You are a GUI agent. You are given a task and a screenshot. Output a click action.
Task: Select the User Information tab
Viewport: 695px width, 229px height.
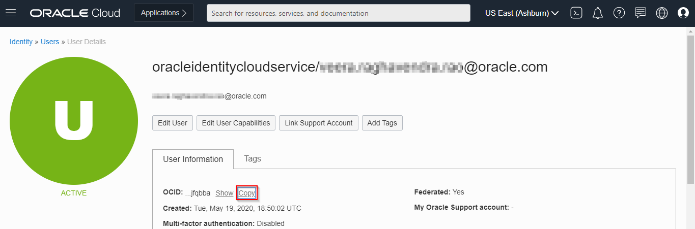[x=193, y=159]
